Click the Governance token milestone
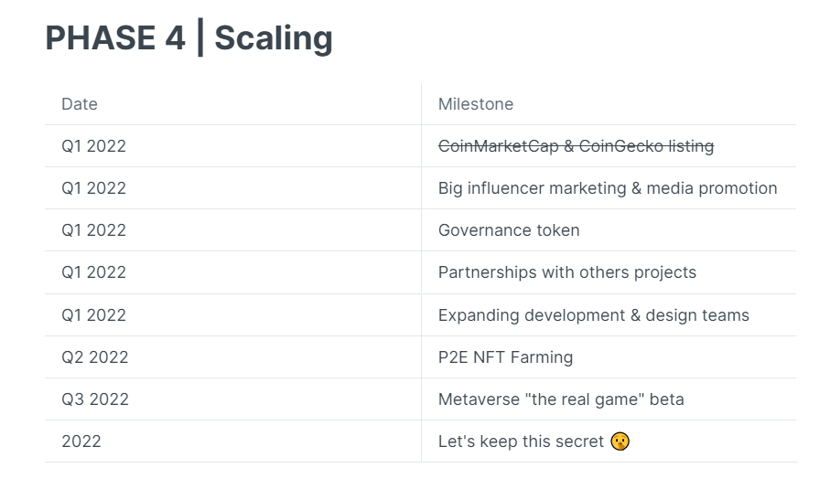The width and height of the screenshot is (830, 500). click(x=509, y=230)
